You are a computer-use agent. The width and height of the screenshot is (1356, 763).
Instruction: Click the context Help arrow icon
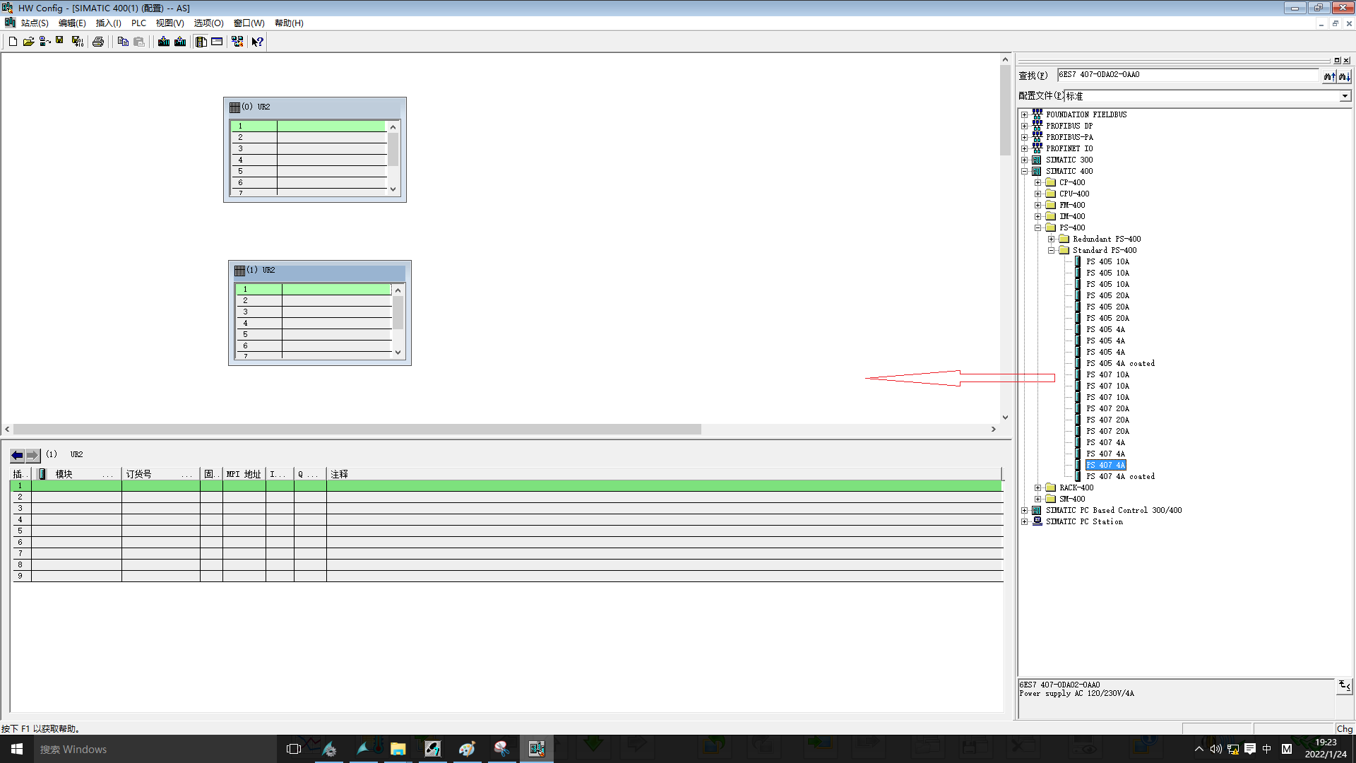[x=258, y=42]
